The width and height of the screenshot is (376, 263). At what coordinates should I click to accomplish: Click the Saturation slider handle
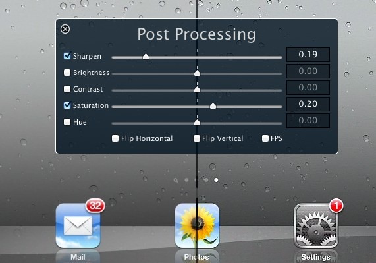tap(213, 106)
